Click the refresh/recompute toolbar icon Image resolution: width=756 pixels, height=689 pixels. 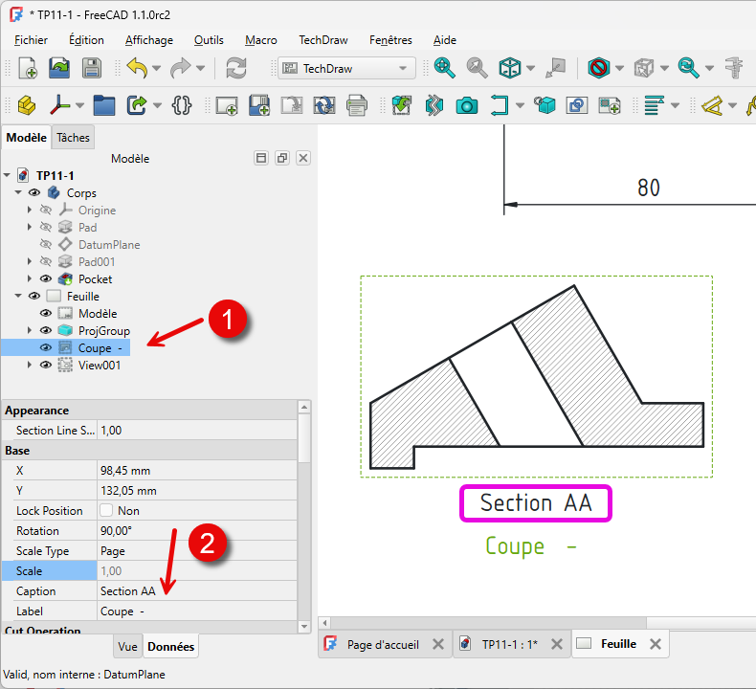coord(235,68)
